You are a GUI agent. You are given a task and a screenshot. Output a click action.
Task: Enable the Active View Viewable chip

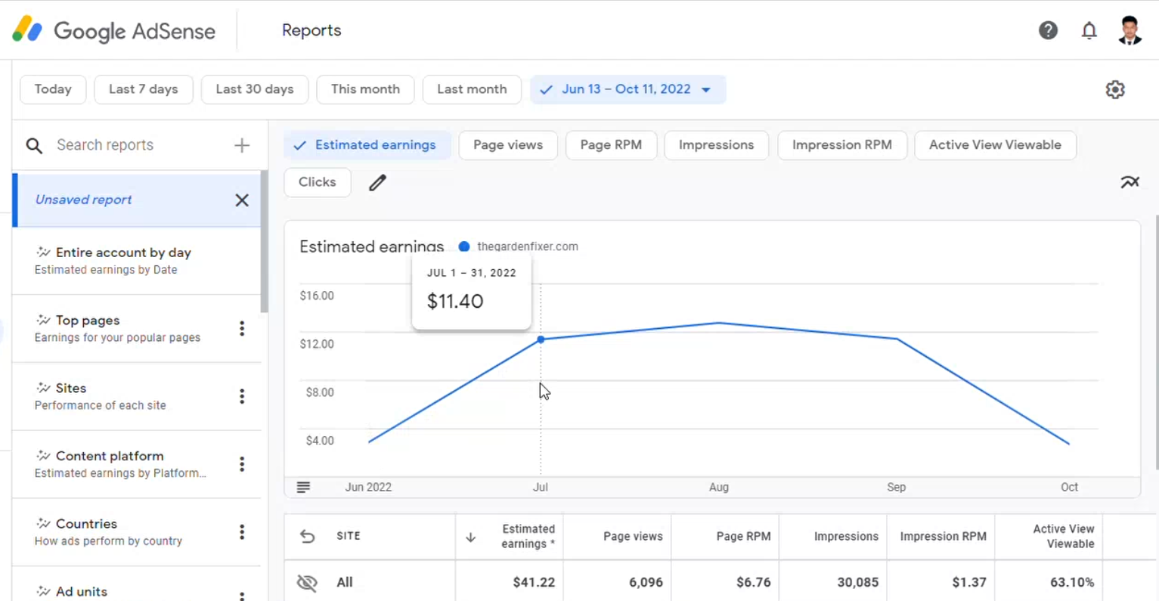click(995, 145)
